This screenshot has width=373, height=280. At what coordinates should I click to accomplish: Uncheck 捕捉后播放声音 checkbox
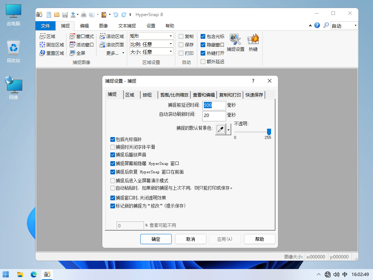[113, 155]
